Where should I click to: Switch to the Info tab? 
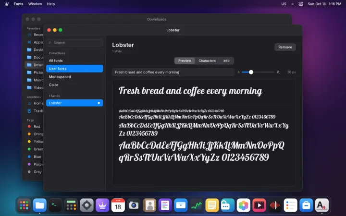click(x=226, y=60)
